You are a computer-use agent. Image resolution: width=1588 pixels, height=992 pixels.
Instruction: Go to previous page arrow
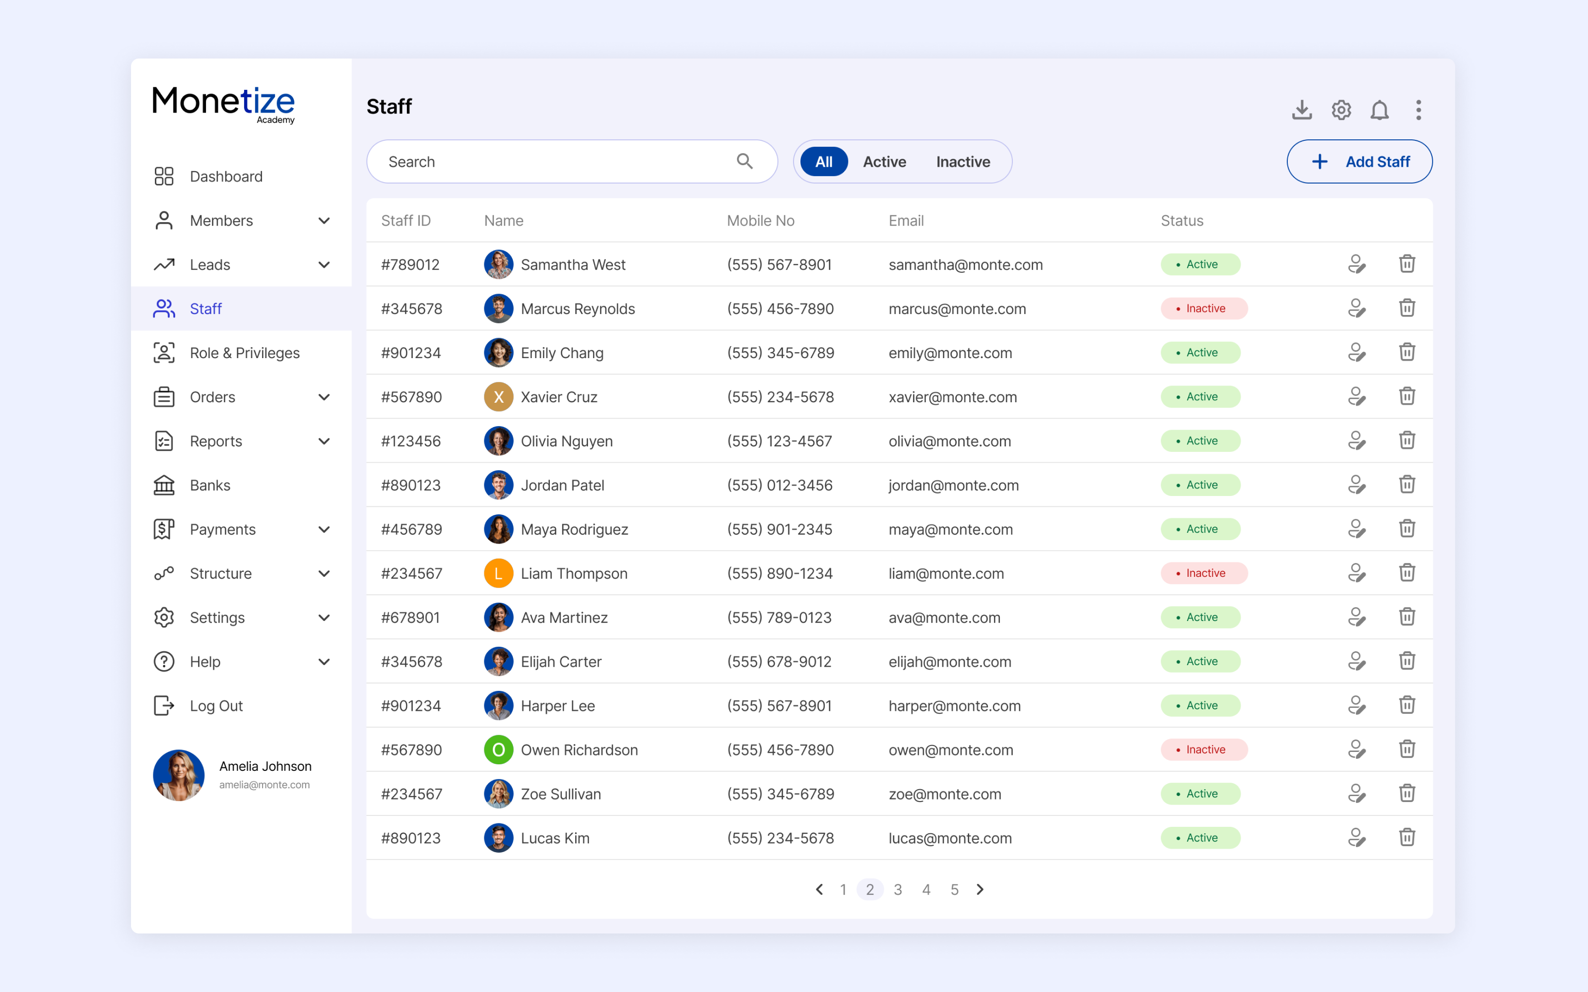click(819, 889)
